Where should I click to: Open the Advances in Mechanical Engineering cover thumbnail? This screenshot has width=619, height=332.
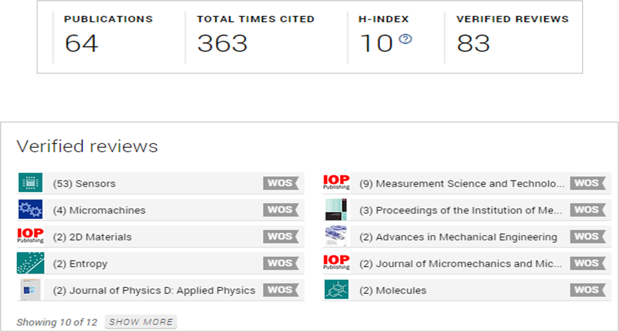tap(336, 236)
